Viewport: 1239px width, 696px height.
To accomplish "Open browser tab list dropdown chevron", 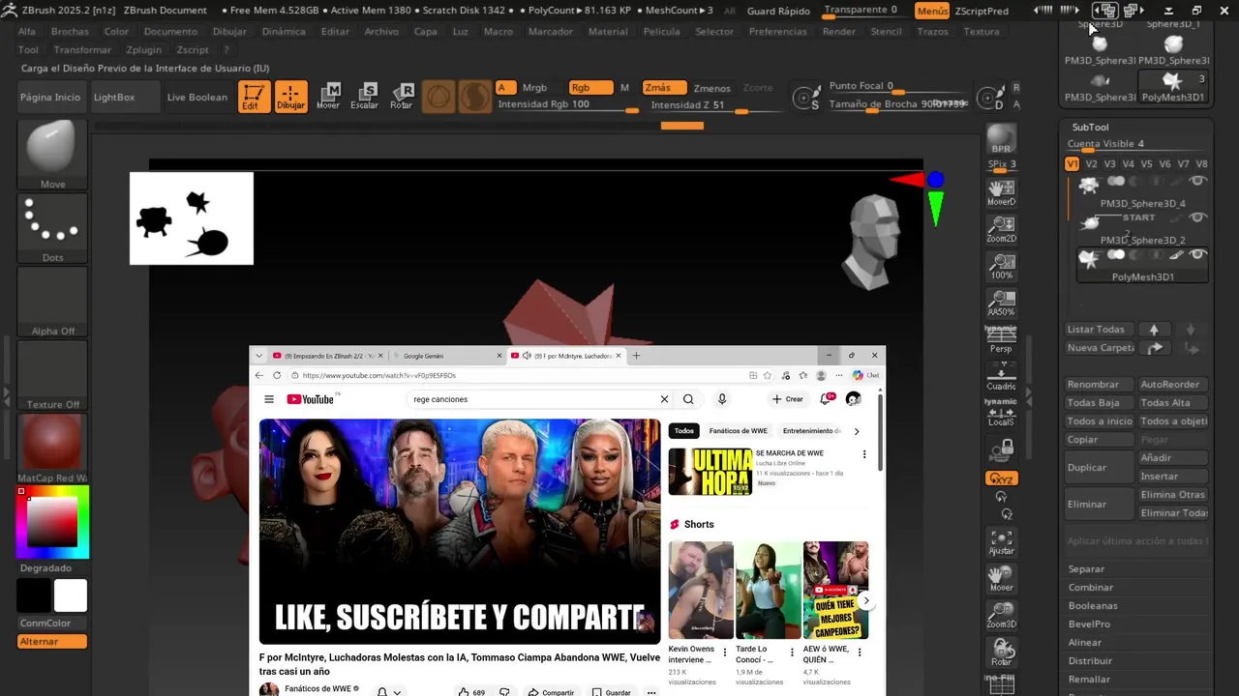I will (259, 356).
